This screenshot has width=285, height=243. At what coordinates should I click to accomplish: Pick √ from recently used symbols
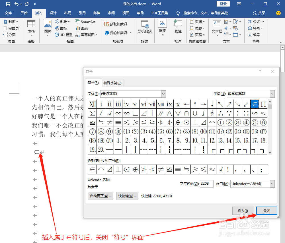[x=221, y=170]
